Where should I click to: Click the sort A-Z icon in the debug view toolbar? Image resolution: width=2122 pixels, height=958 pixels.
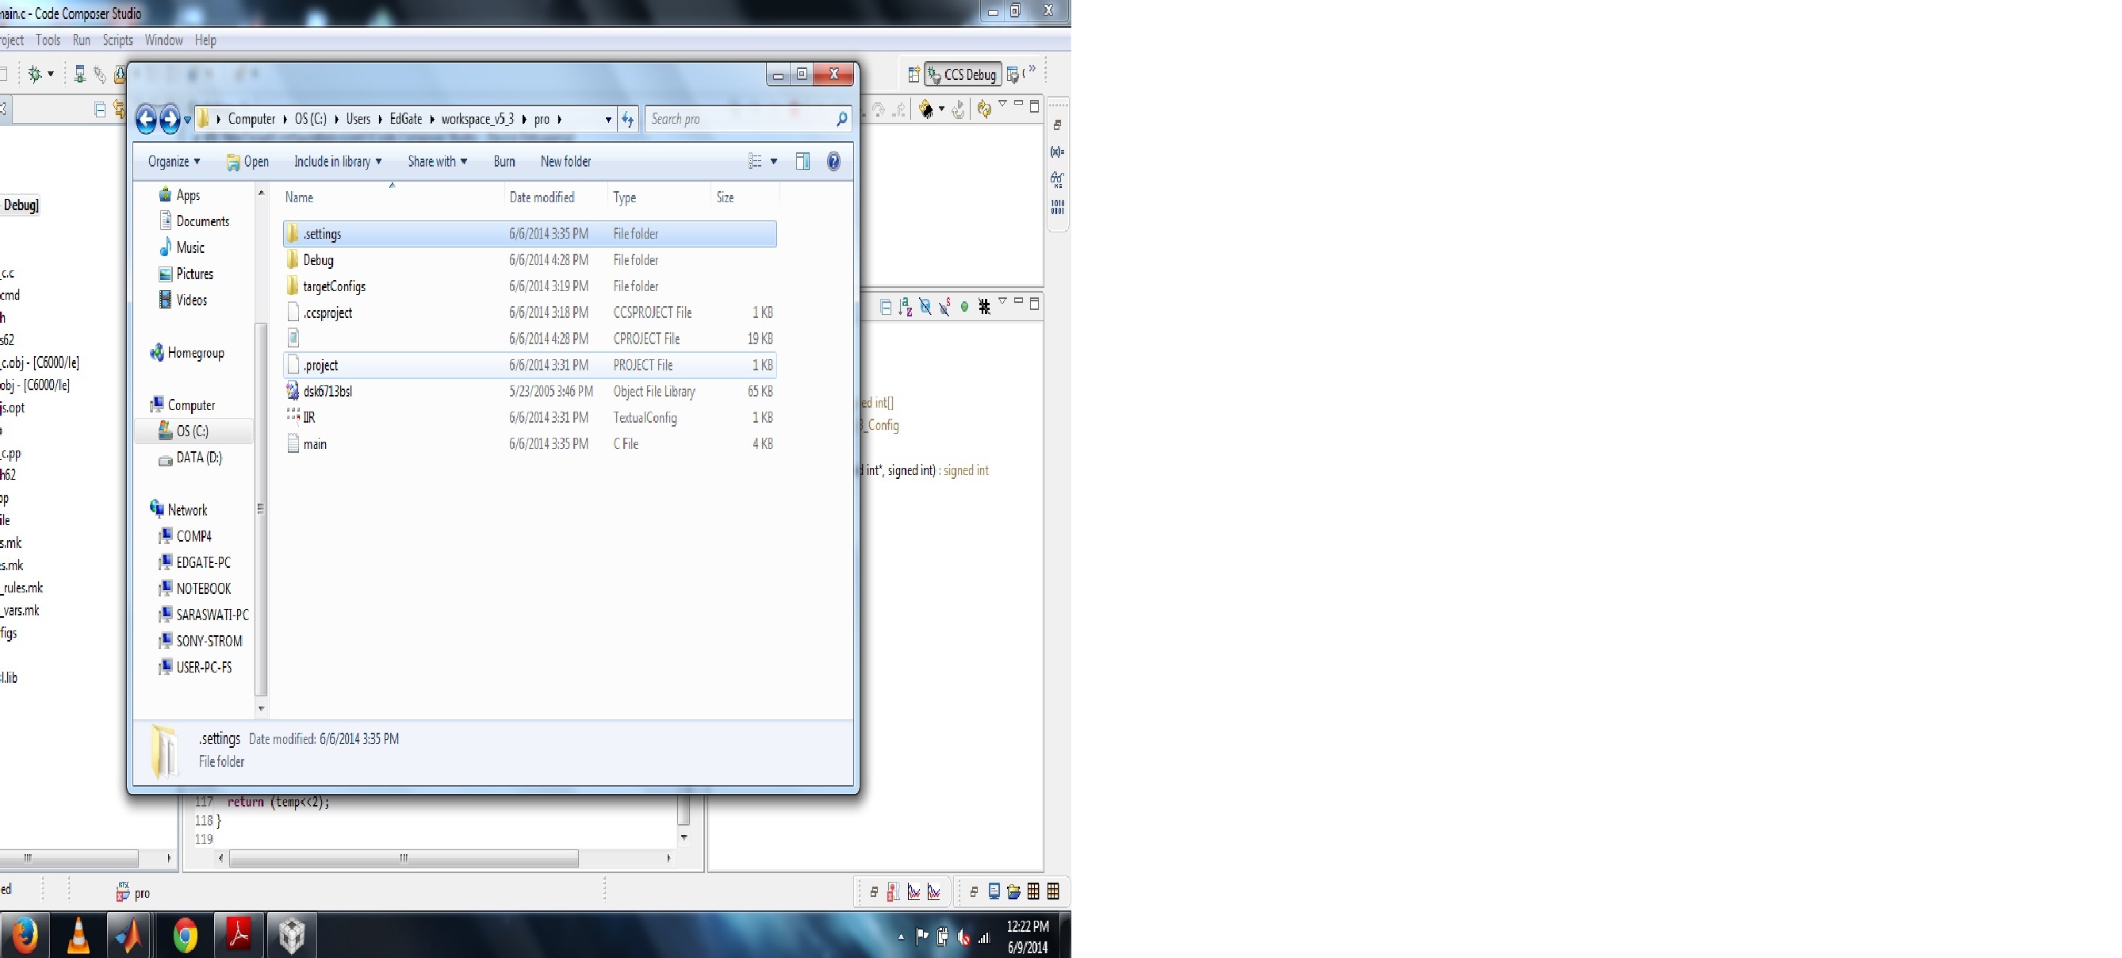[906, 308]
